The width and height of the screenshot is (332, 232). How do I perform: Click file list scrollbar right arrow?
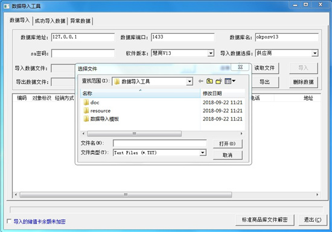(241, 134)
